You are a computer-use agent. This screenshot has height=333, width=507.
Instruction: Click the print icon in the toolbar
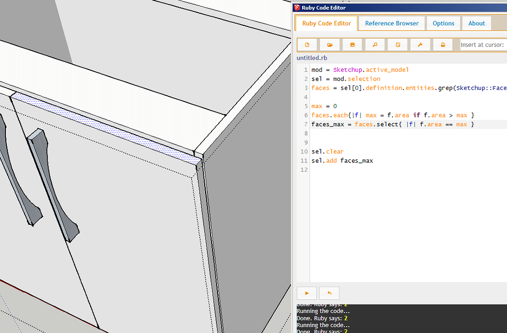point(442,44)
